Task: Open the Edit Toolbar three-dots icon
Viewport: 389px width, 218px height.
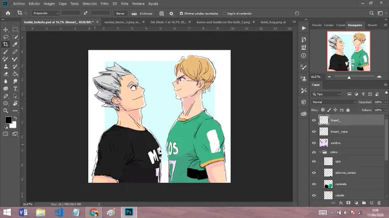Action: pyautogui.click(x=15, y=111)
